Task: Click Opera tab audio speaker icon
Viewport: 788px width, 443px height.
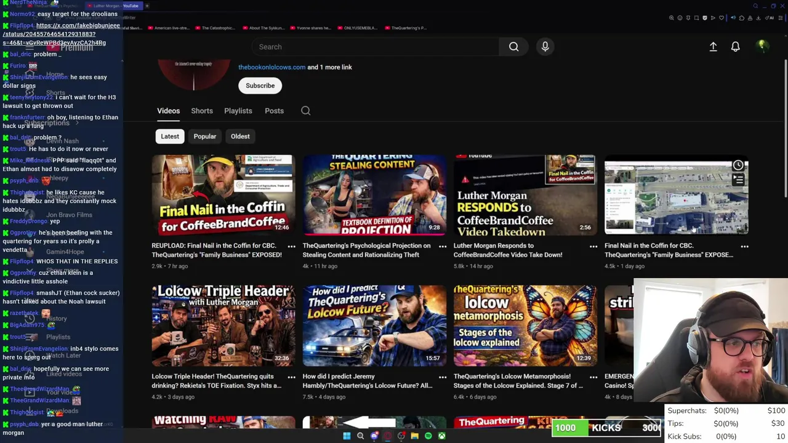Action: [x=733, y=18]
